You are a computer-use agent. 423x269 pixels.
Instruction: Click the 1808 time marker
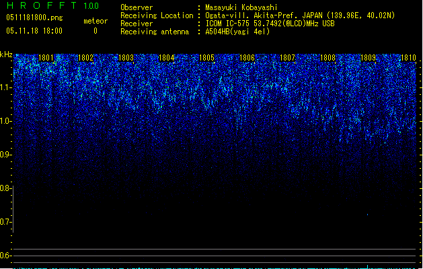(x=328, y=58)
